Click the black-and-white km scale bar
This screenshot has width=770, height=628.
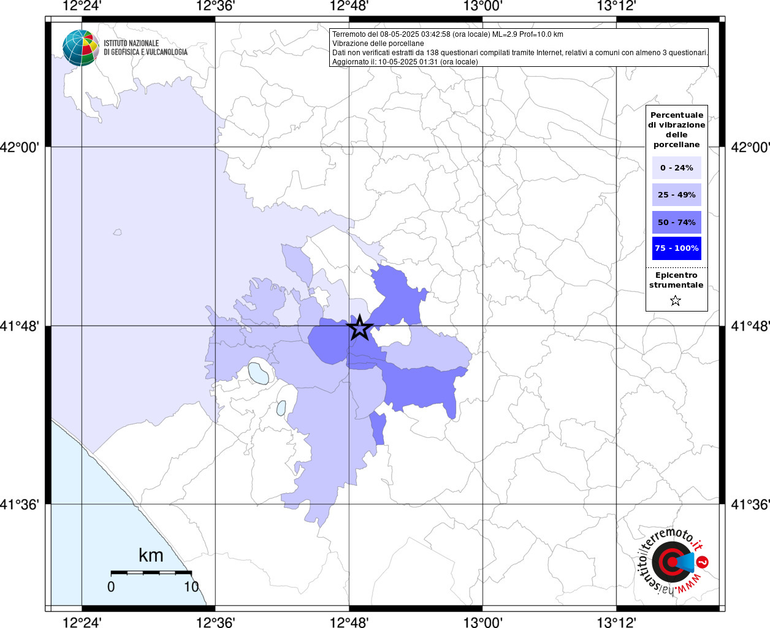pos(151,573)
